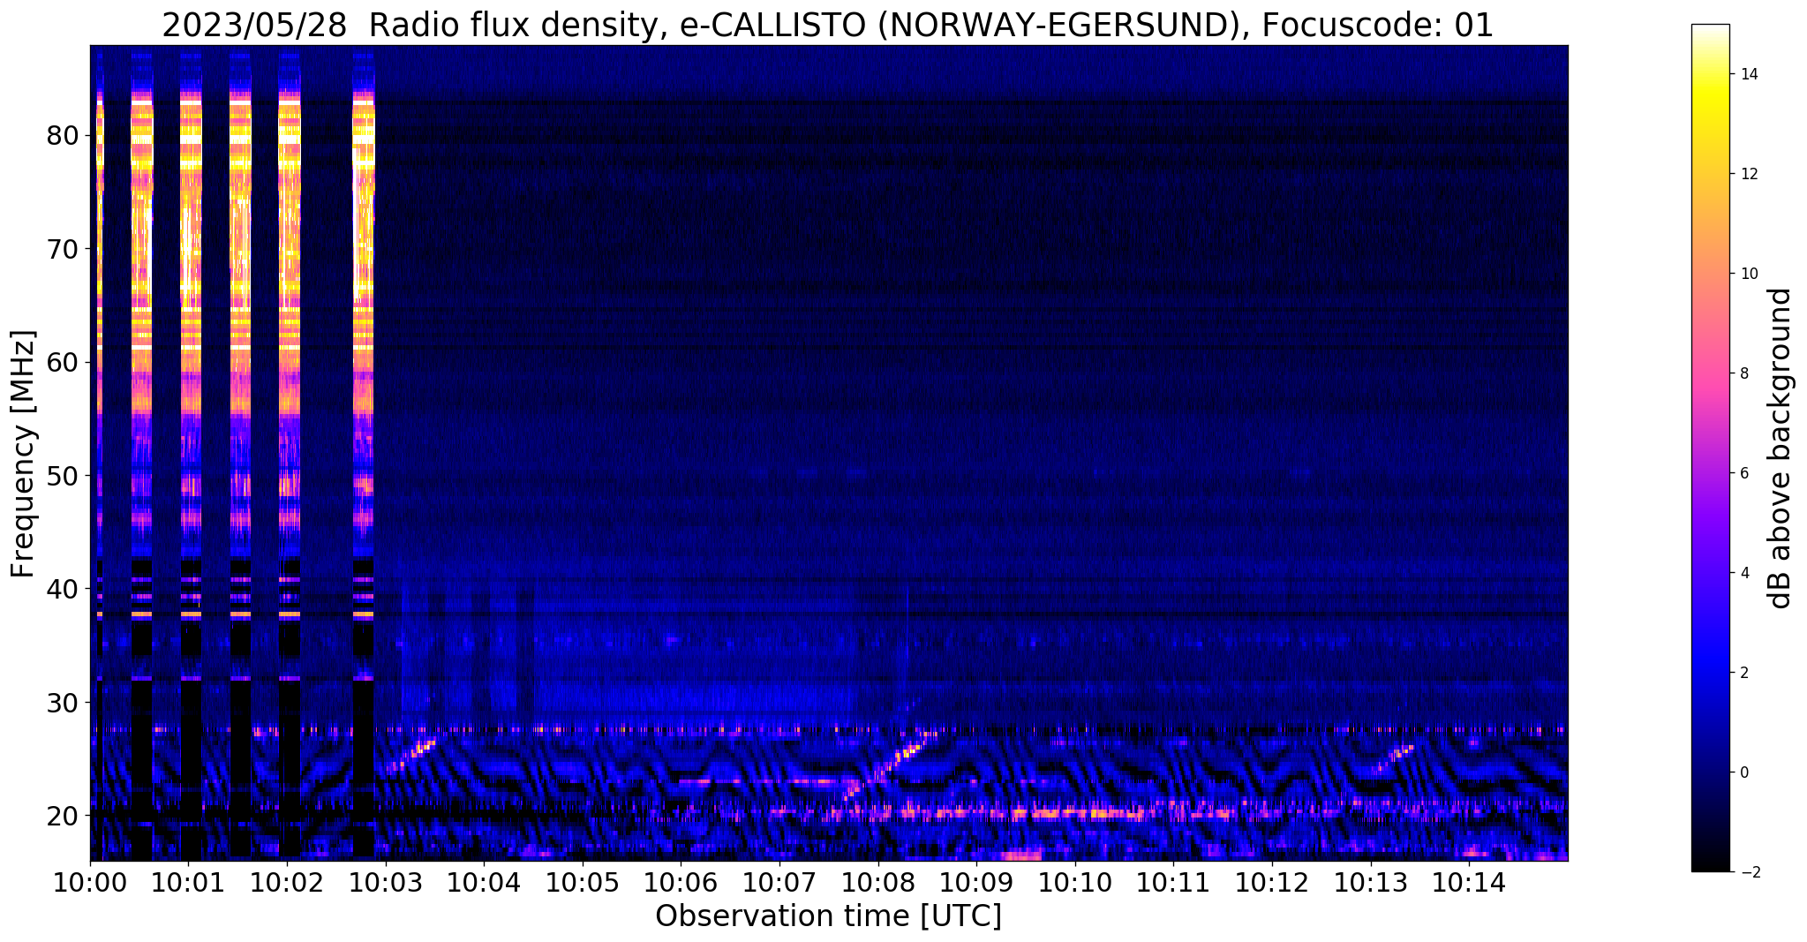Screen dimensions: 1807x942
Task: Click the 10:00 time tick label
Action: [90, 882]
